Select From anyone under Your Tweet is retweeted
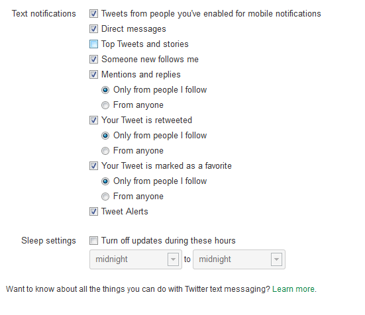 pos(105,151)
